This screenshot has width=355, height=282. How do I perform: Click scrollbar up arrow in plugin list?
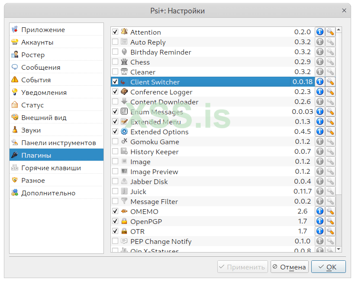pyautogui.click(x=339, y=29)
